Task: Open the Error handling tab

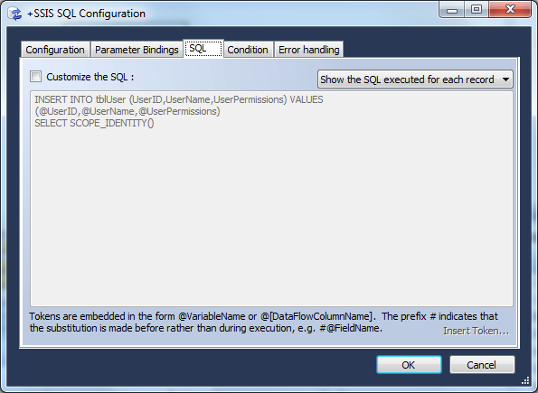Action: tap(309, 50)
